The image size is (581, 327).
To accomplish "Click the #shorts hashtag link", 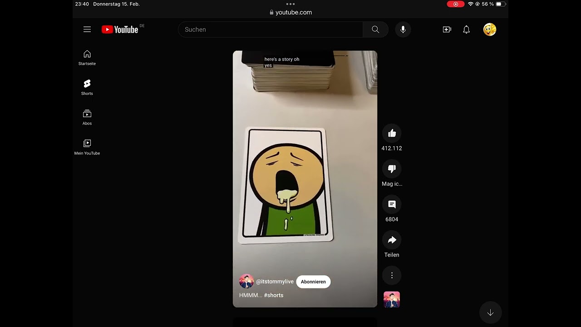I will (x=273, y=295).
